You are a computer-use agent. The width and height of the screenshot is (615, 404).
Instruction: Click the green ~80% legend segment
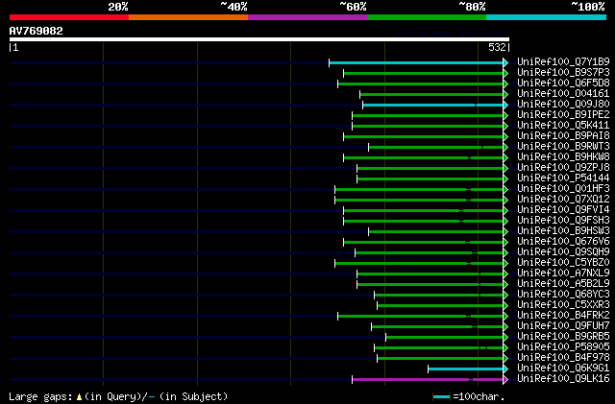tap(427, 17)
